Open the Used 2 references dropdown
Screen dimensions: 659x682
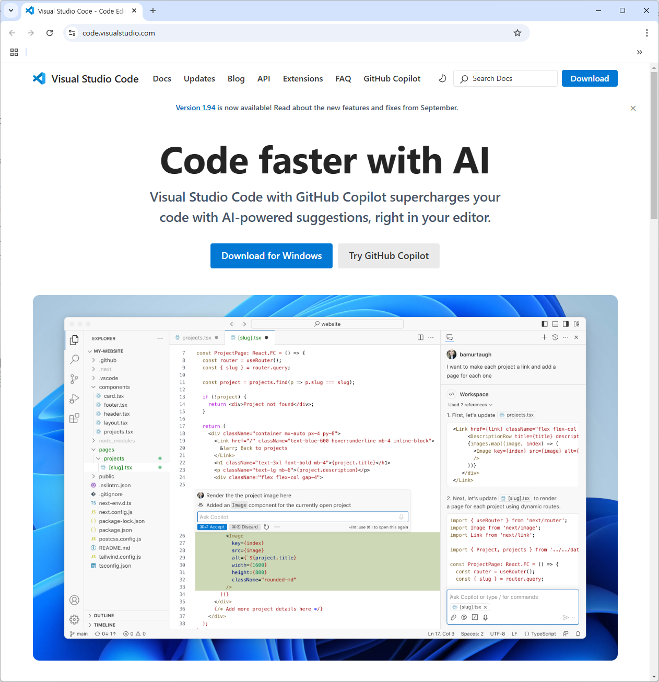469,404
